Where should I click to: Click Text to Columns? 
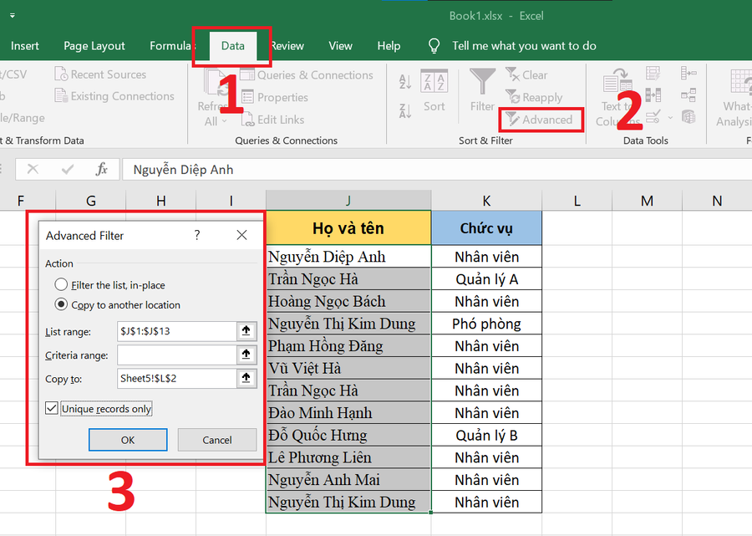[x=617, y=98]
